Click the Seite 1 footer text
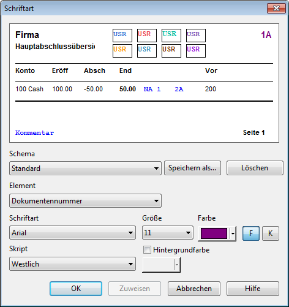Screen dimensions: 289x307 click(253, 132)
